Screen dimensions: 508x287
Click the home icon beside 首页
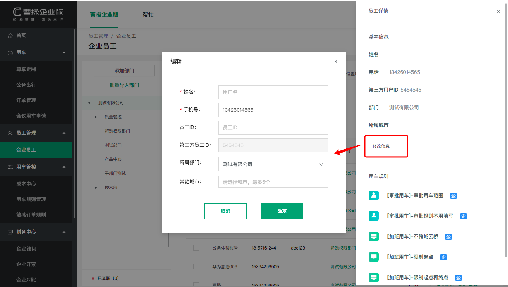click(x=10, y=36)
